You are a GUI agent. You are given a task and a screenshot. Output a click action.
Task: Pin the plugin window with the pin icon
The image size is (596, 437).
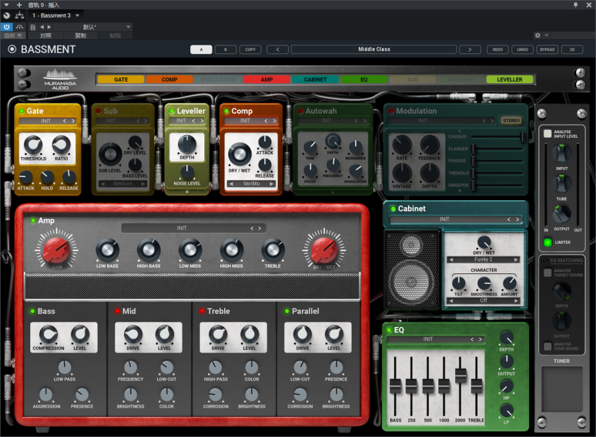pyautogui.click(x=576, y=5)
